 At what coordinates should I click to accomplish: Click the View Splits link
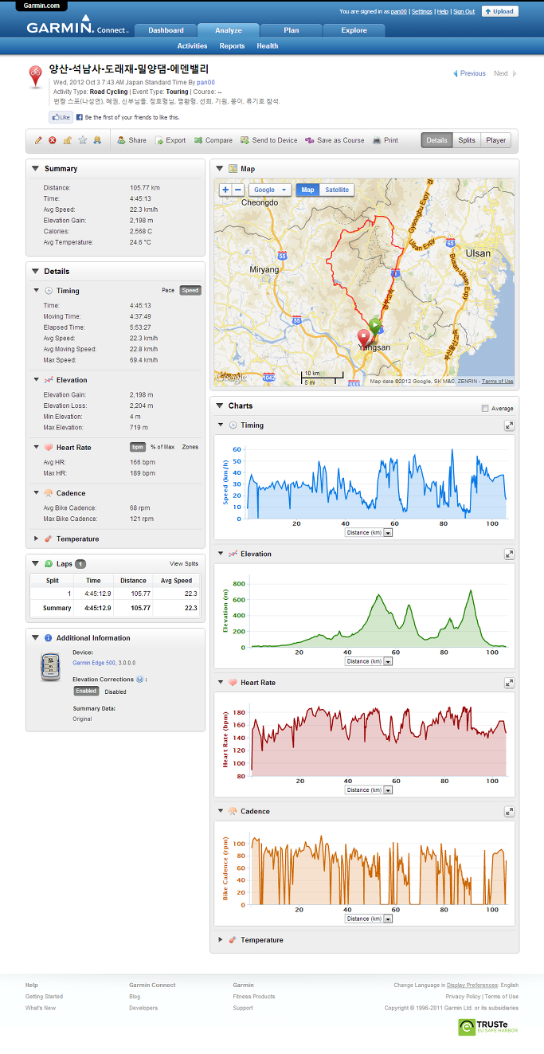pyautogui.click(x=184, y=563)
